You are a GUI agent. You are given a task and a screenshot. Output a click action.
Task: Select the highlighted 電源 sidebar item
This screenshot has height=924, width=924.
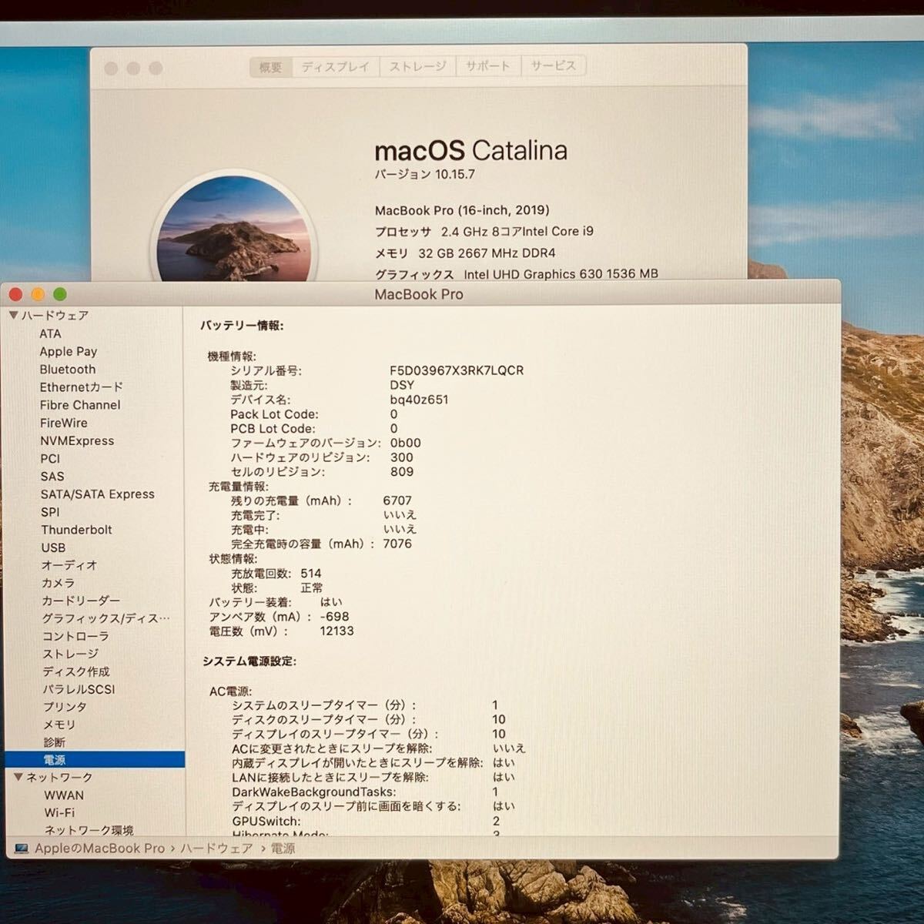pos(95,760)
